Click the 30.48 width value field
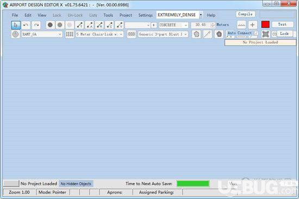The image size is (299, 199). 201,25
